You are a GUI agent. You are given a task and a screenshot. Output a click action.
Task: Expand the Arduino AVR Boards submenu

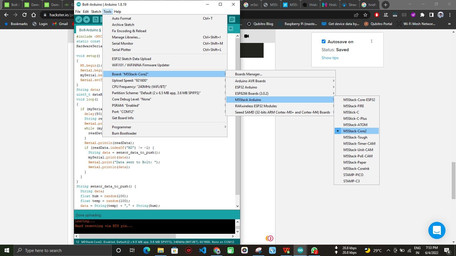280,81
